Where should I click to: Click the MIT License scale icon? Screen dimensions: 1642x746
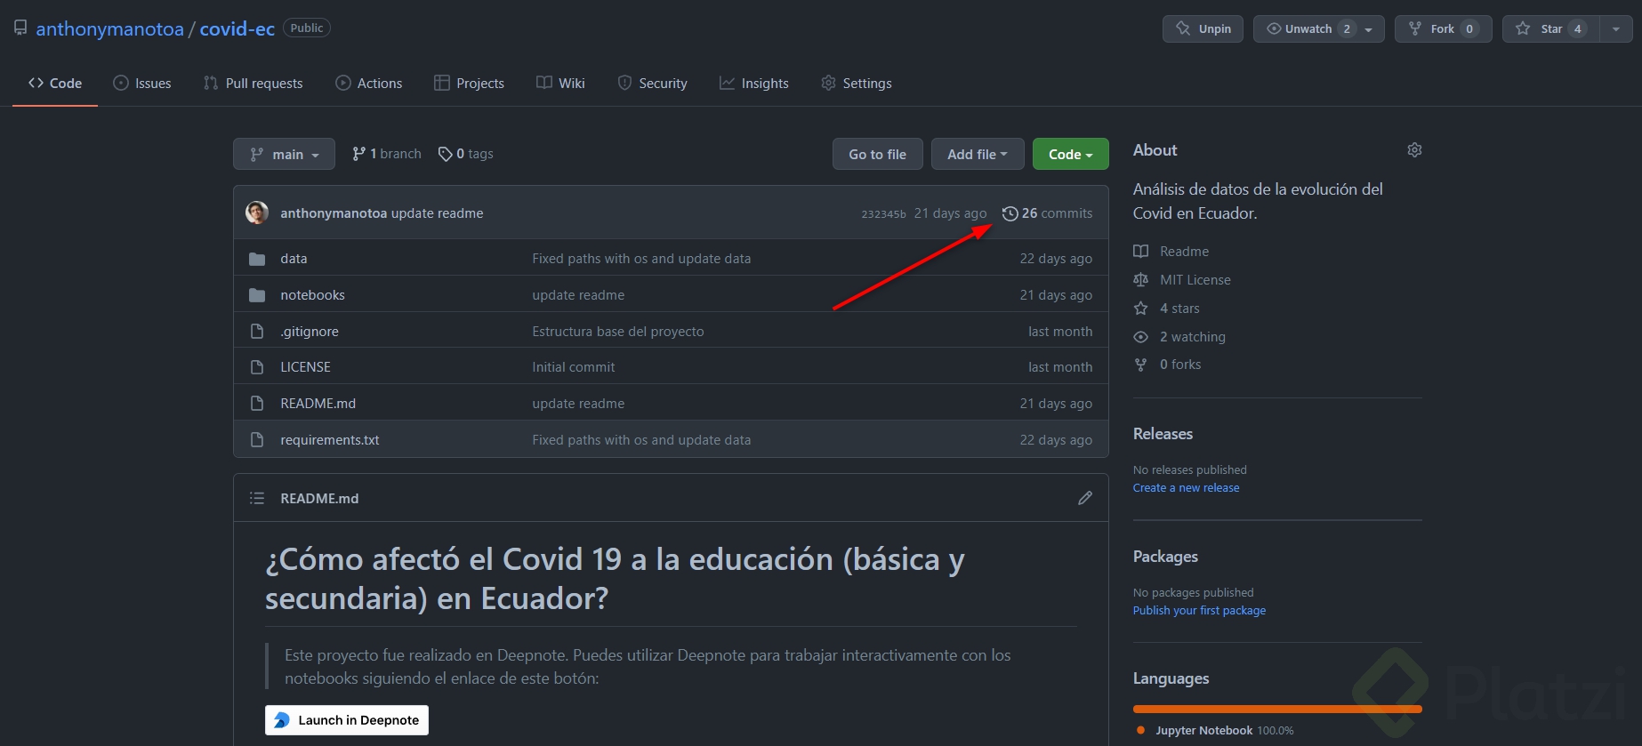point(1140,279)
